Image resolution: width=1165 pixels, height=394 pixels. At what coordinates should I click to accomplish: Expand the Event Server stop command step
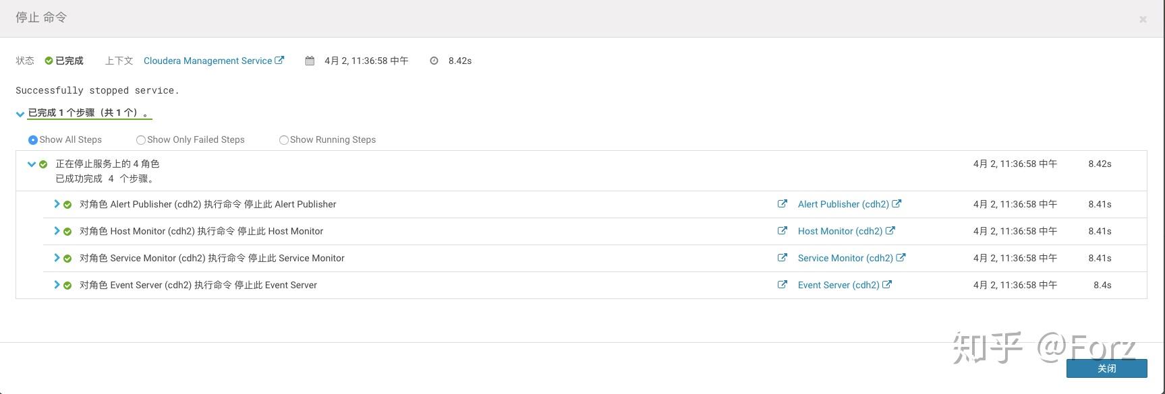[57, 284]
